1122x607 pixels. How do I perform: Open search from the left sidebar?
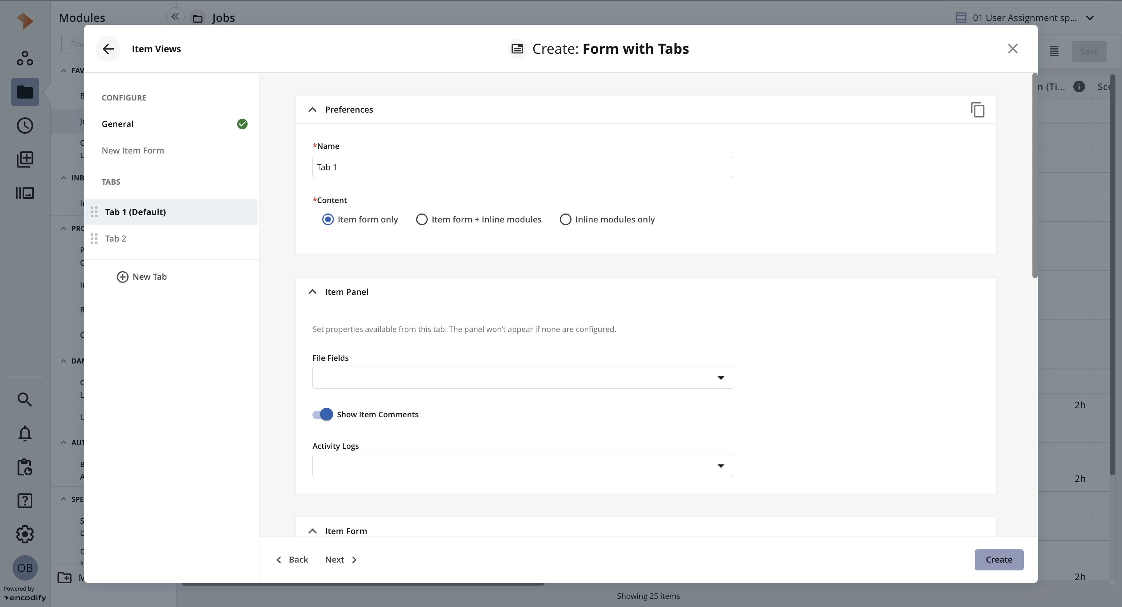tap(25, 399)
